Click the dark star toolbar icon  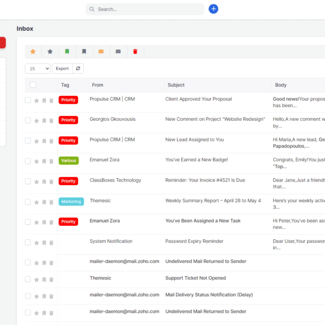point(50,51)
